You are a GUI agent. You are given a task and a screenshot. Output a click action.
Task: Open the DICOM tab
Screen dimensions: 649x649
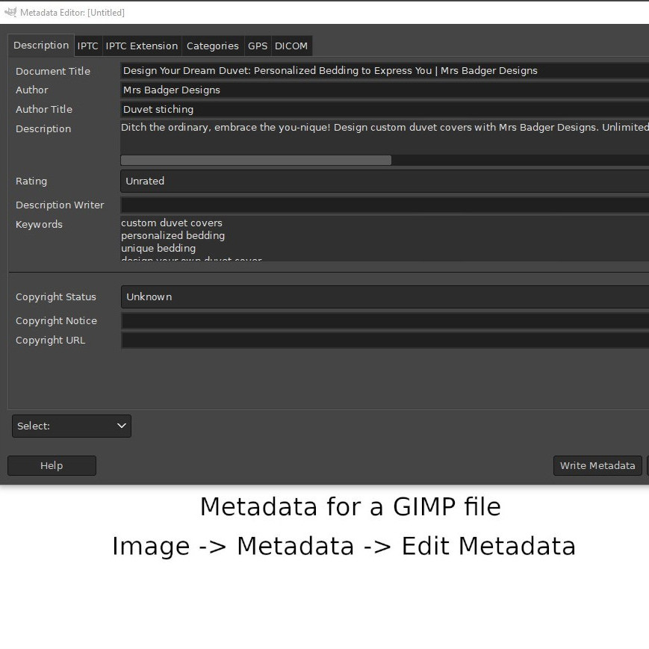(x=291, y=46)
